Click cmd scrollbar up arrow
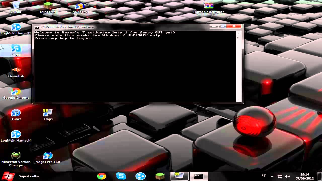The width and height of the screenshot is (322, 181). pos(238,33)
